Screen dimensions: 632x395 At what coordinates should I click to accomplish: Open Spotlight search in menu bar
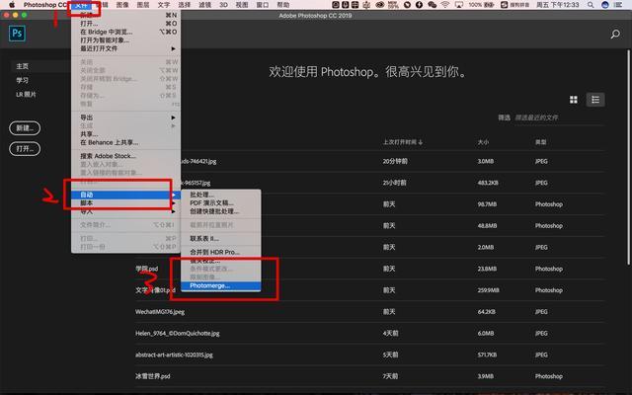coord(591,5)
